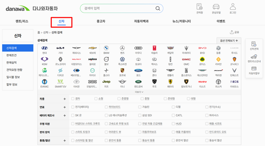Open 신차견적 in the right sidebar
The height and width of the screenshot is (146, 265).
click(254, 46)
